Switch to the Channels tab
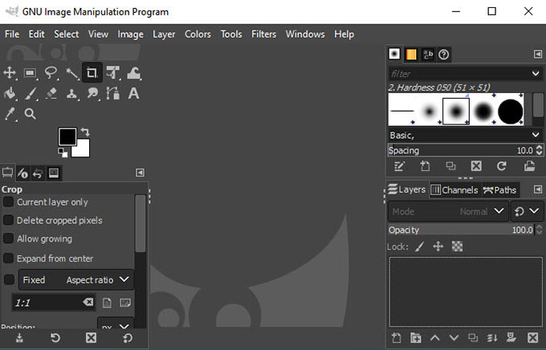The image size is (546, 350). (x=454, y=189)
